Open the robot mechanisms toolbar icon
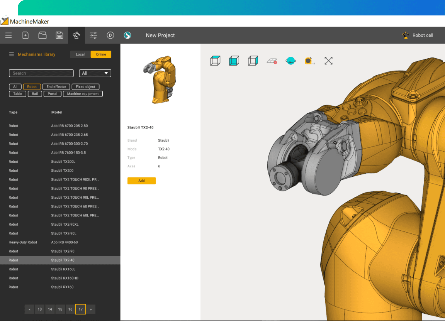445x321 pixels. (76, 35)
